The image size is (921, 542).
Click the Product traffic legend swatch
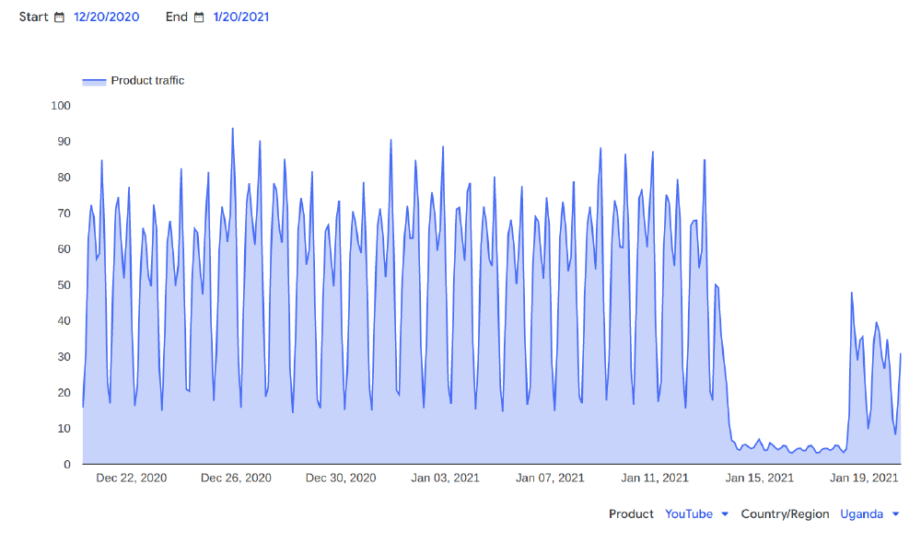(x=95, y=81)
